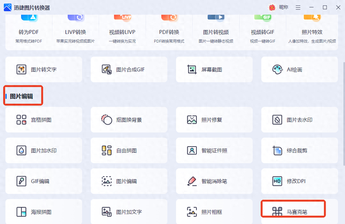
Task: Click the 海报拼图 label
Action: pyautogui.click(x=41, y=212)
